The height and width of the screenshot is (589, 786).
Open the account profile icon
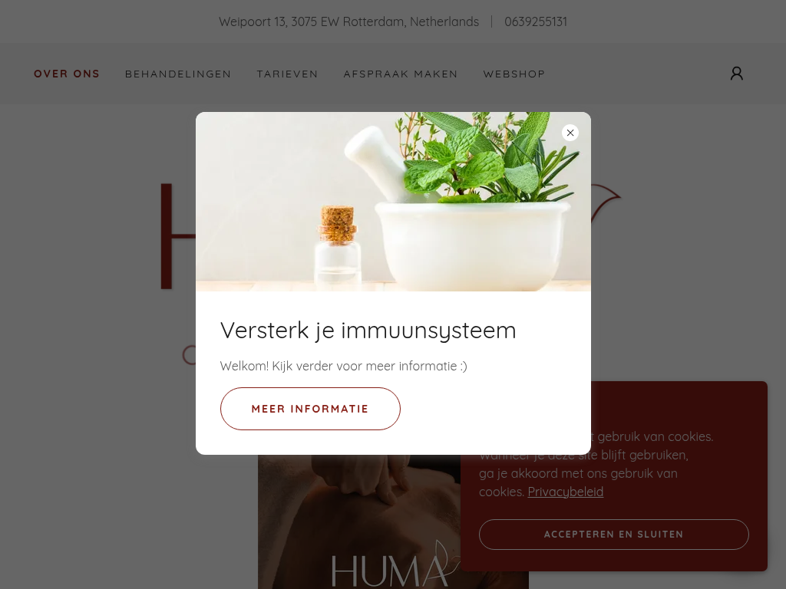pyautogui.click(x=736, y=74)
